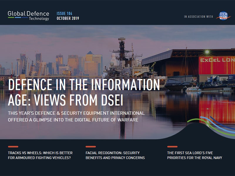Click the Global Defence Technology logo
Image resolution: width=235 pixels, height=176 pixels.
[x=28, y=16]
